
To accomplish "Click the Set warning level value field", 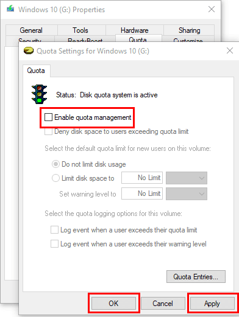I will pyautogui.click(x=142, y=193).
